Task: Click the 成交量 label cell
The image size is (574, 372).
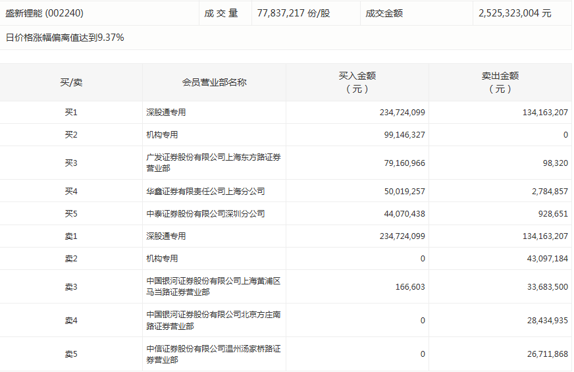Action: tap(221, 13)
